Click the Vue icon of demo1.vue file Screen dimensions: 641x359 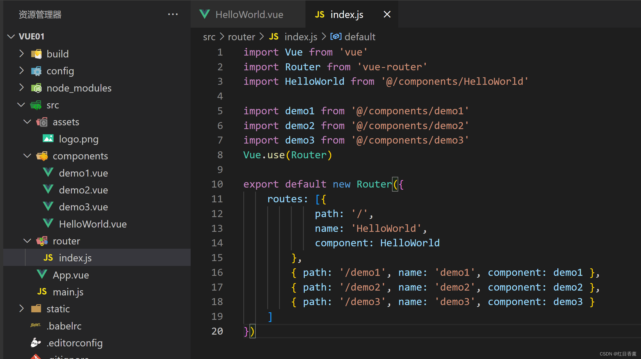point(48,173)
